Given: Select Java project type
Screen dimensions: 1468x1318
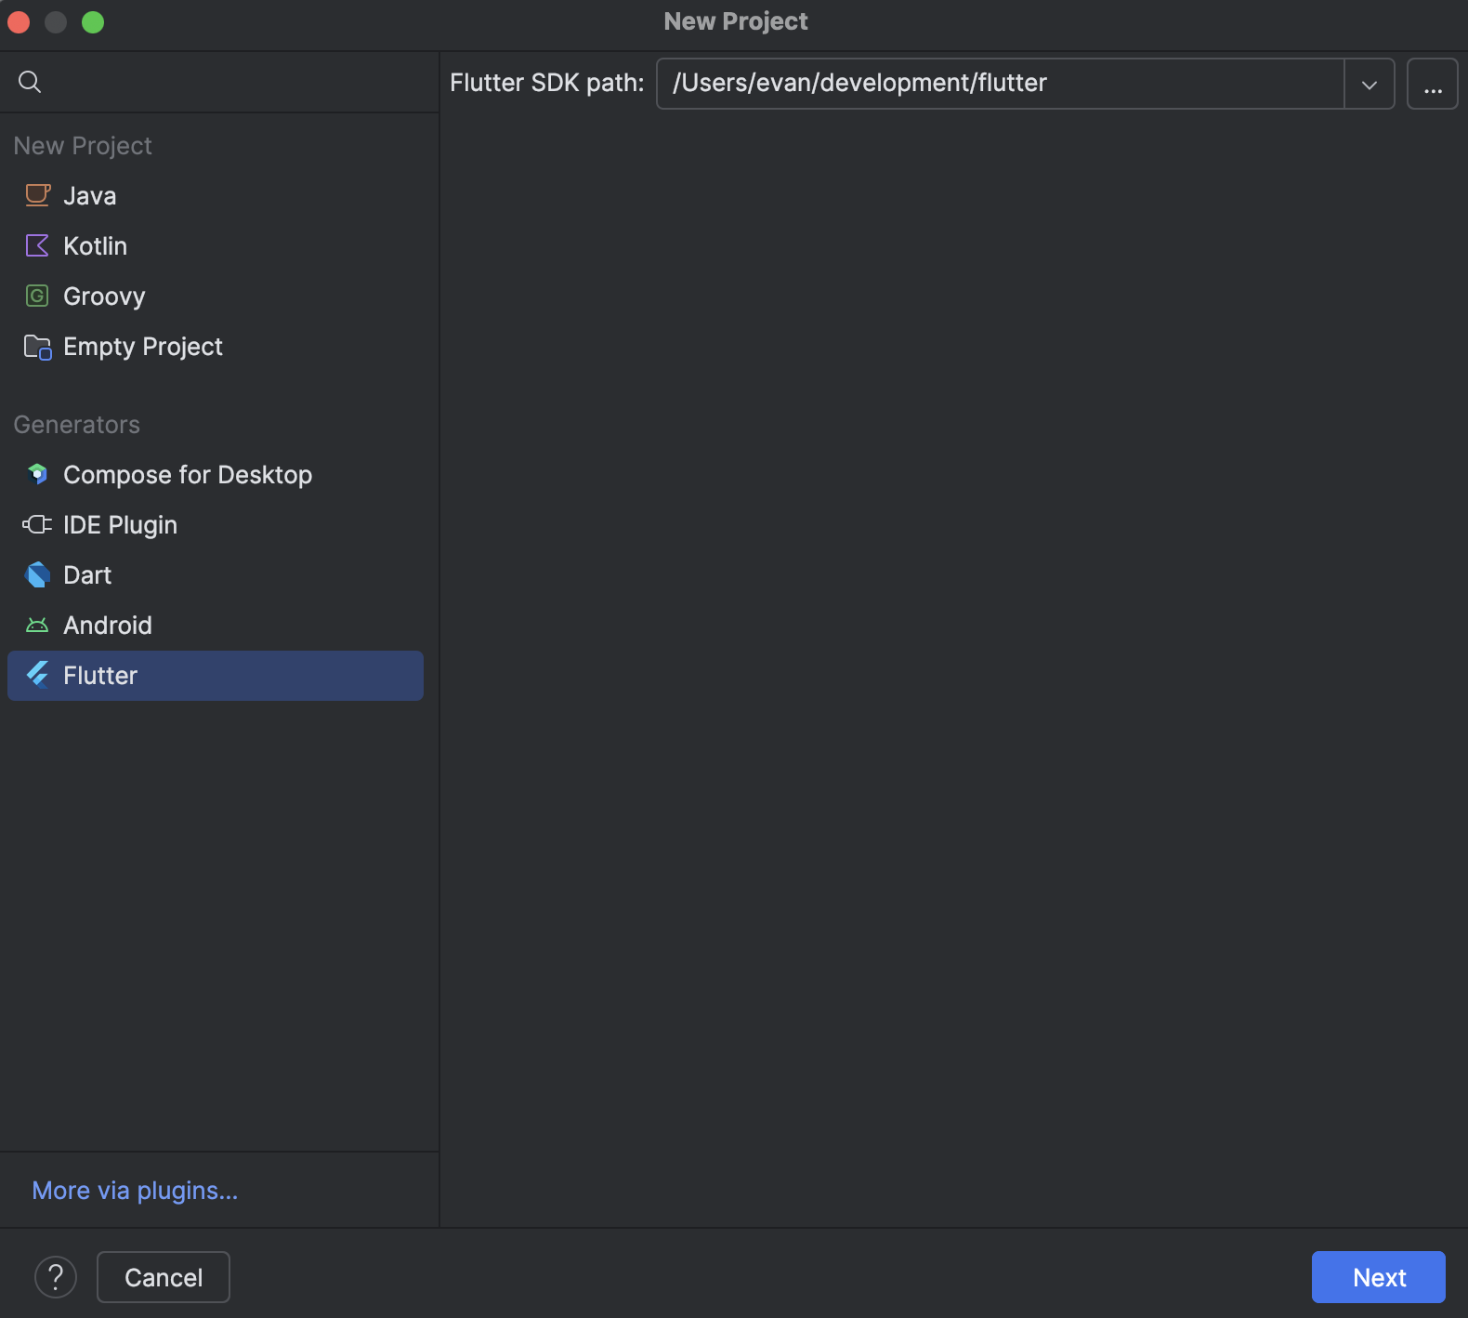Looking at the screenshot, I should point(216,195).
